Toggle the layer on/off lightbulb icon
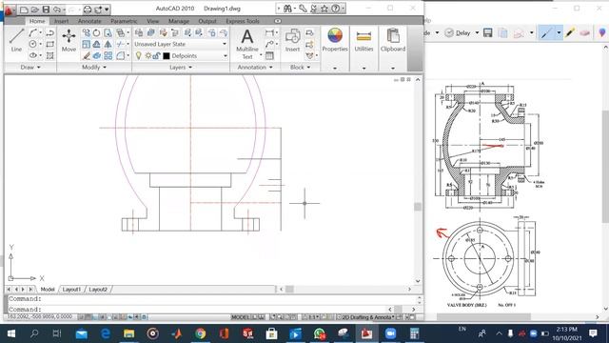The height and width of the screenshot is (343, 609). [139, 55]
